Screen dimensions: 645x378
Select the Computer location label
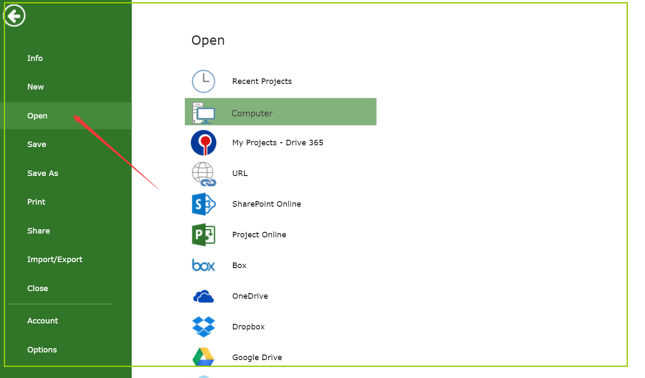[252, 113]
